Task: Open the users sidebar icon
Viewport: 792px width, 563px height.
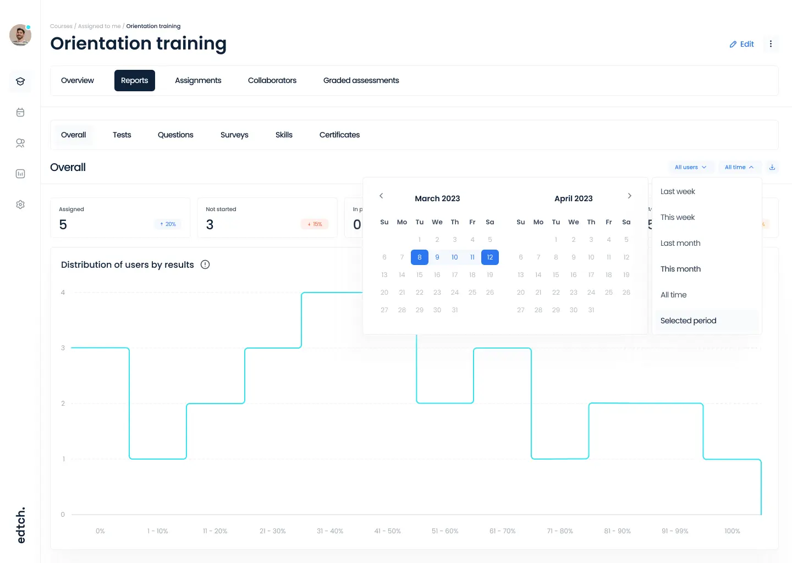Action: [x=20, y=143]
